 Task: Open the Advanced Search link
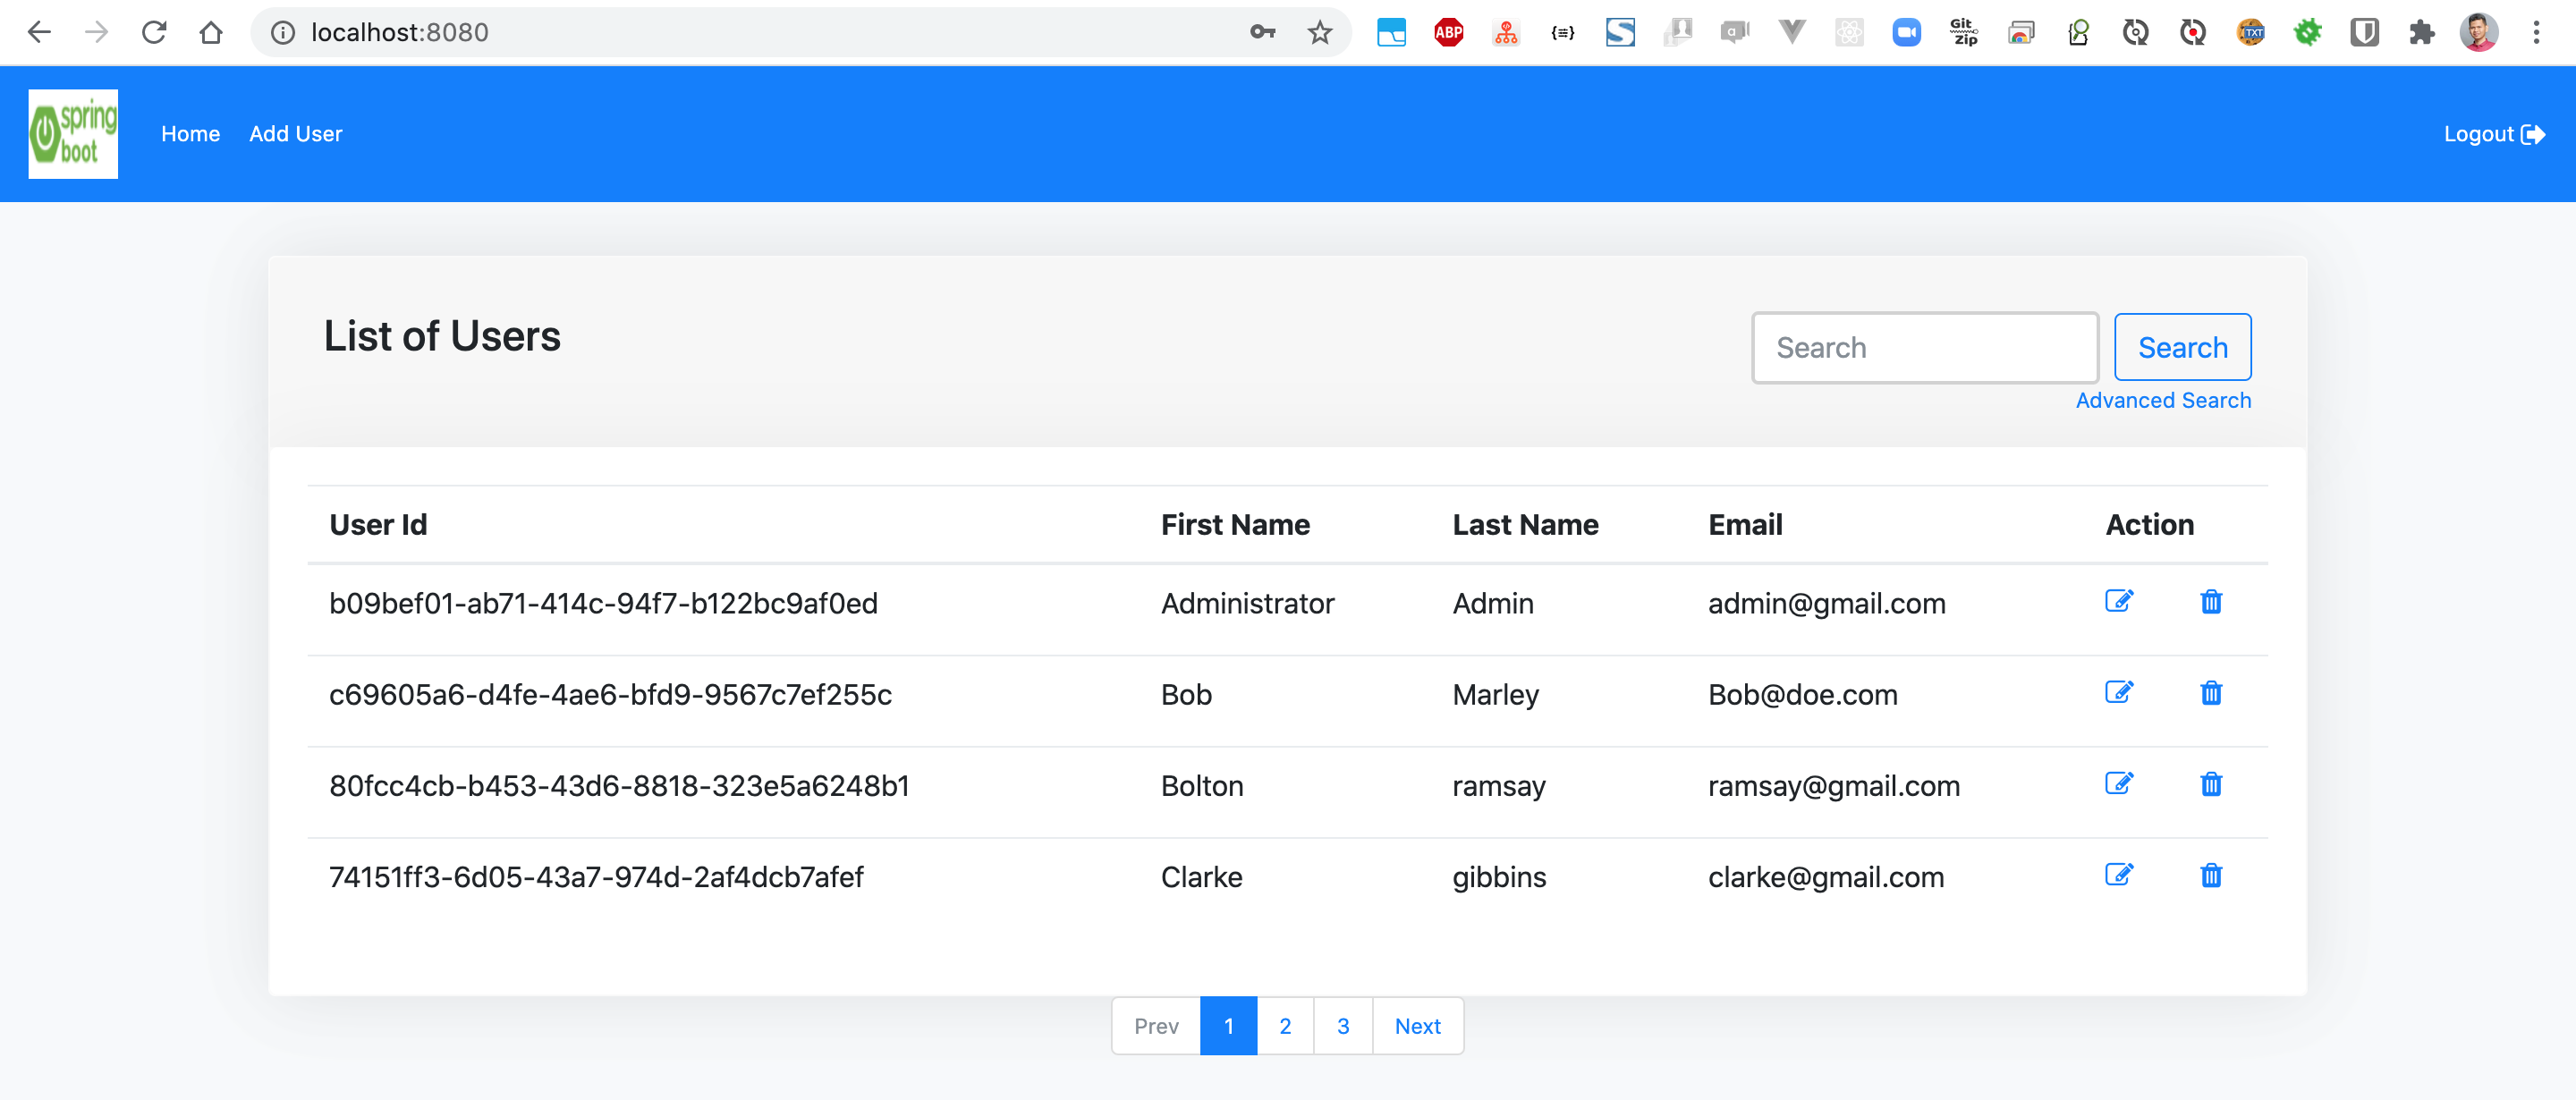tap(2162, 400)
